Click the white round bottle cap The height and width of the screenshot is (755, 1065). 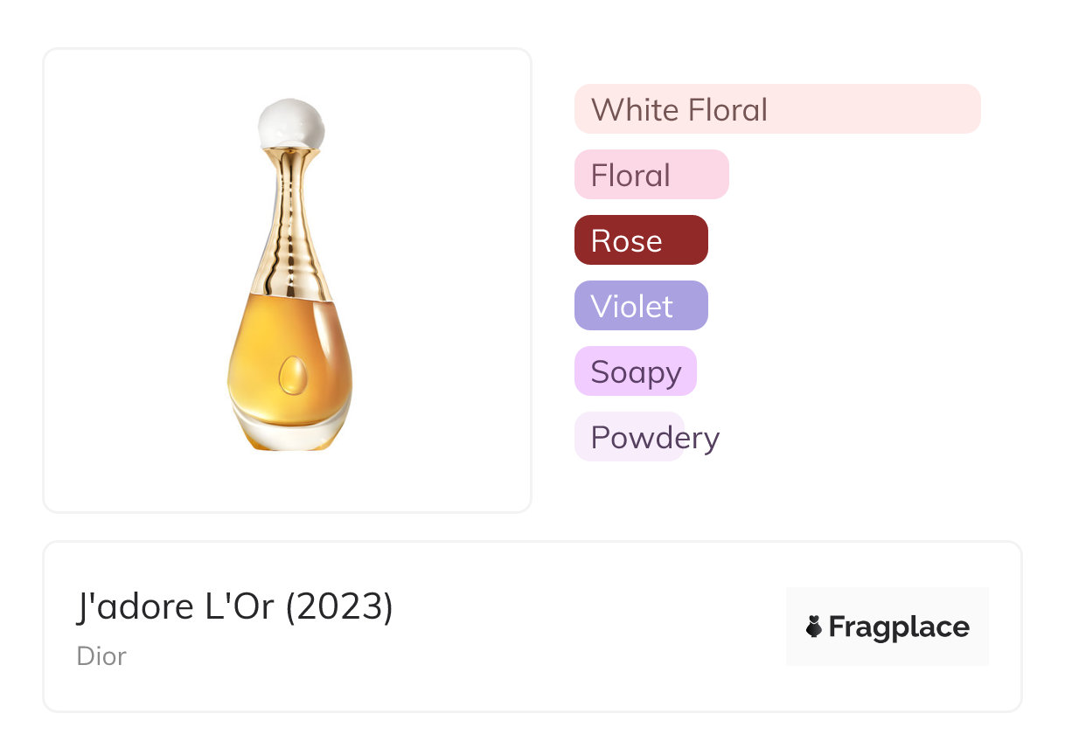[x=291, y=124]
